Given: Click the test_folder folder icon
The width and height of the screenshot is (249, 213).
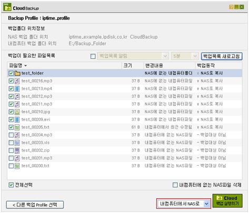Looking at the screenshot, I should click(17, 73).
